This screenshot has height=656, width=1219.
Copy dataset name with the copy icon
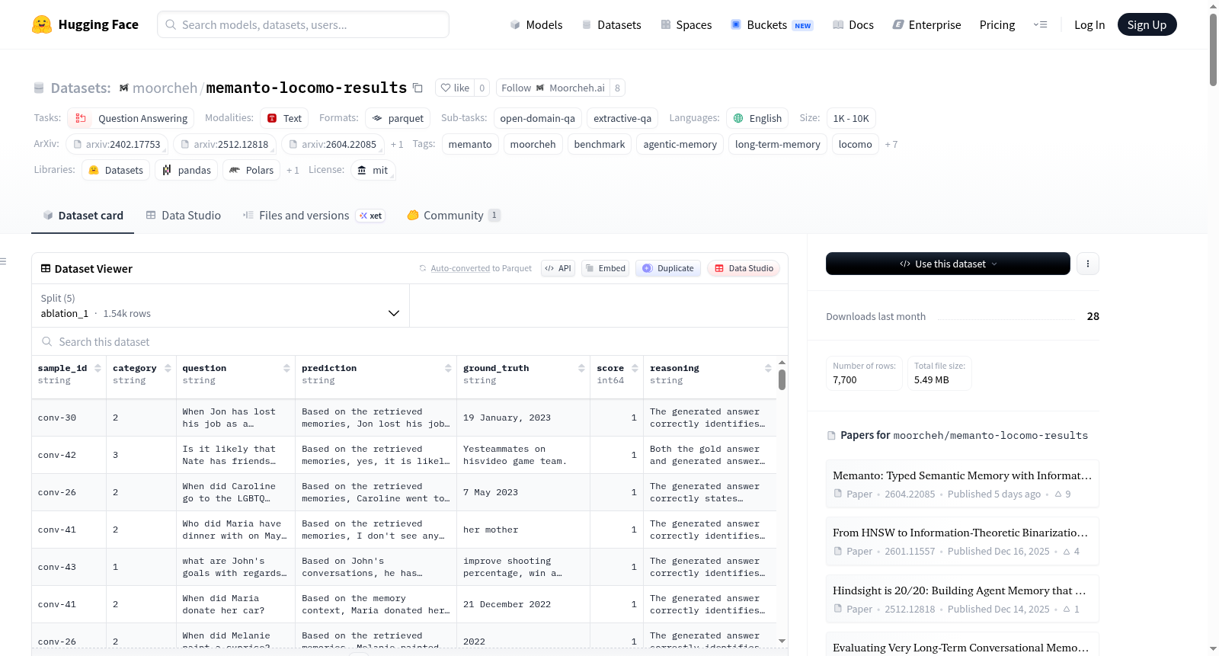[x=418, y=88]
